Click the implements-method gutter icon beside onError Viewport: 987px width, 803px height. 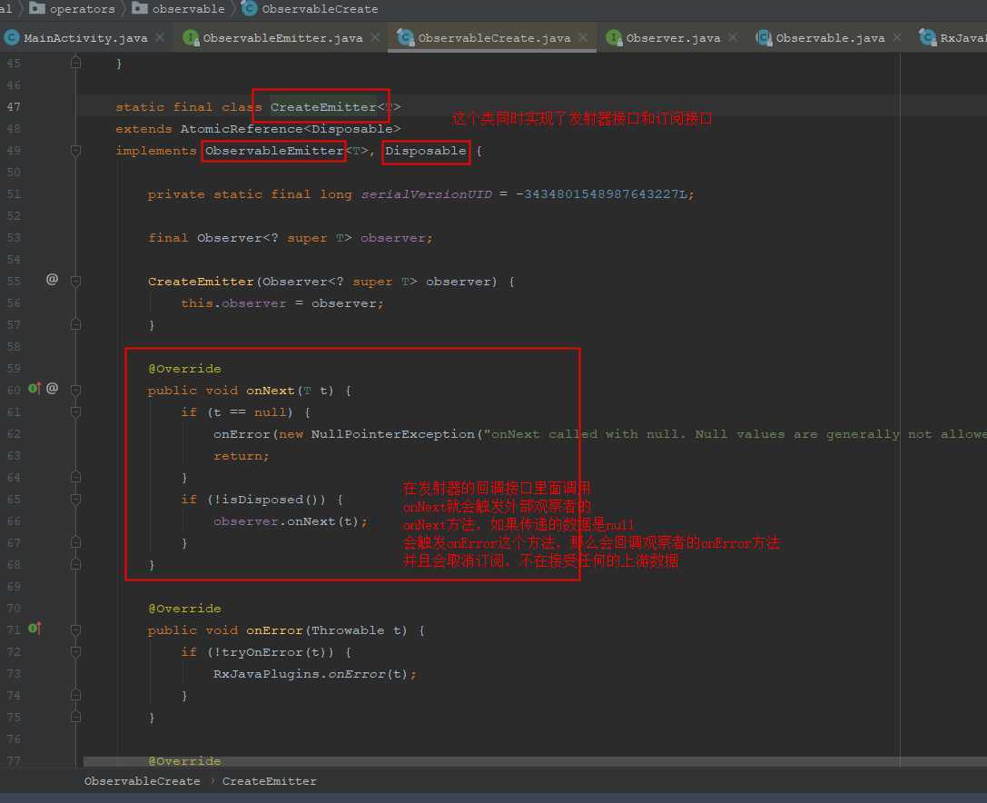point(35,629)
